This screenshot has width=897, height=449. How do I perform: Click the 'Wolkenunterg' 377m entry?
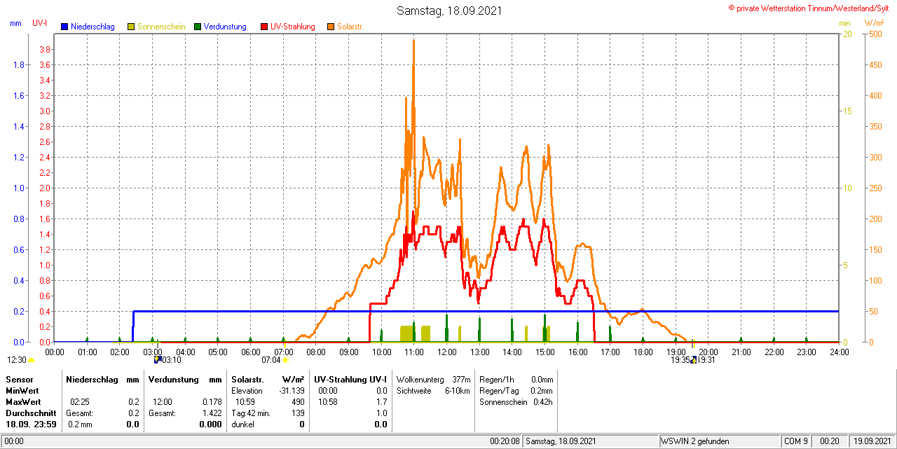(x=433, y=379)
